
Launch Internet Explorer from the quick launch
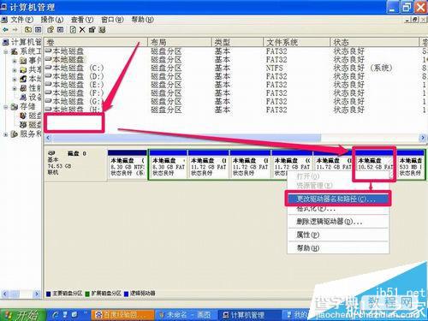pos(56,315)
